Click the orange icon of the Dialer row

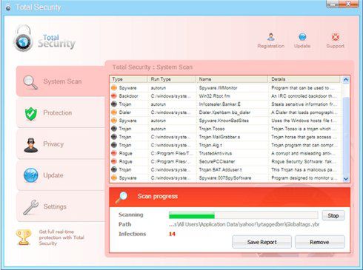click(114, 112)
